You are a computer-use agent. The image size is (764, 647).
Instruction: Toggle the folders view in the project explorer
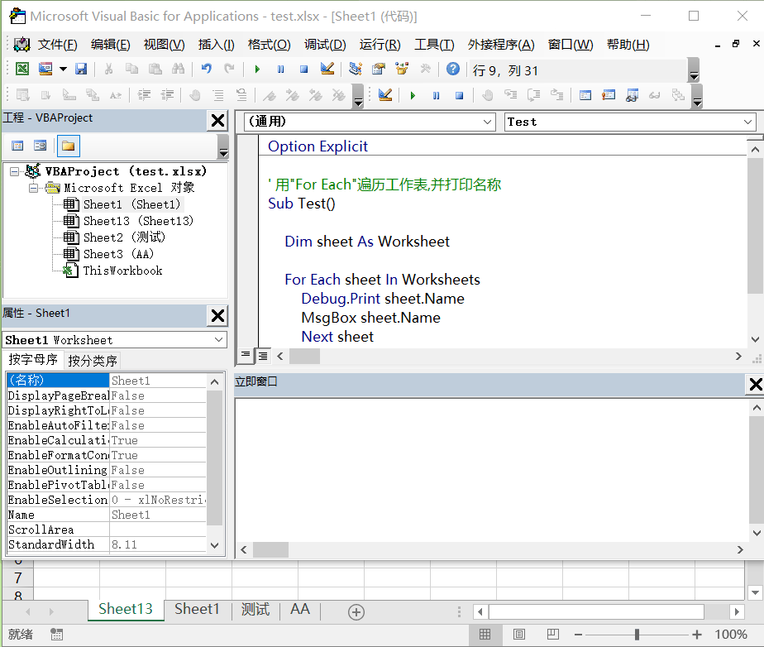pyautogui.click(x=68, y=146)
